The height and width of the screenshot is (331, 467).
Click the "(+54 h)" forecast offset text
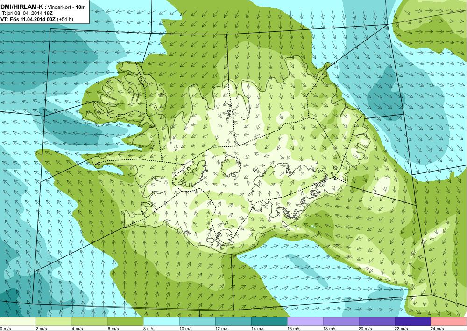pos(65,19)
